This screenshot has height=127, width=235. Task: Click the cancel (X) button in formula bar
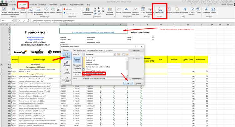pos(19,21)
